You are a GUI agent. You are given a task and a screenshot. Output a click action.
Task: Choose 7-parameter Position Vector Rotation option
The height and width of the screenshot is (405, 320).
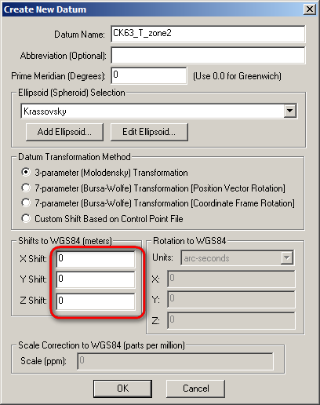26,188
